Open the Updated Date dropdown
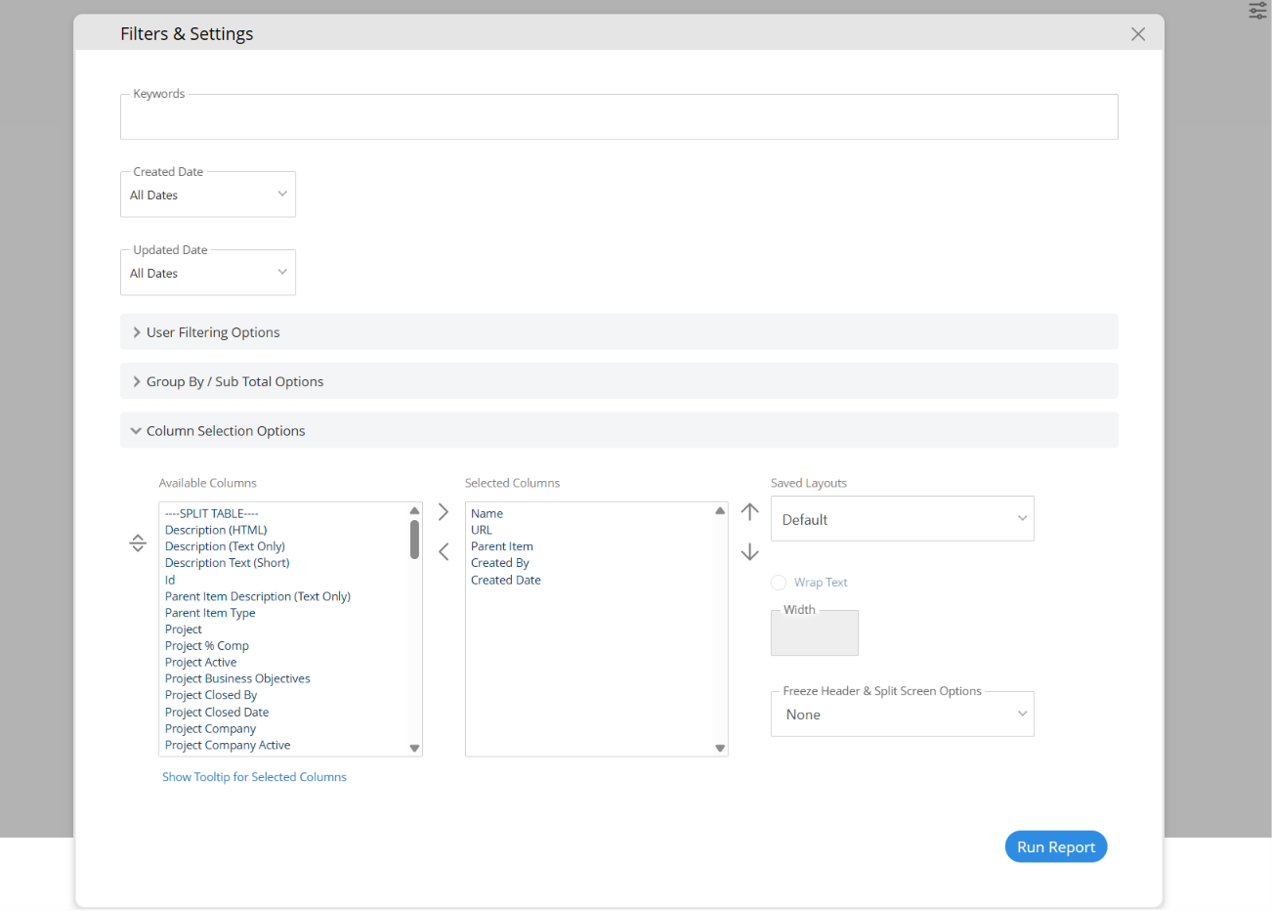The width and height of the screenshot is (1272, 911). coord(208,273)
